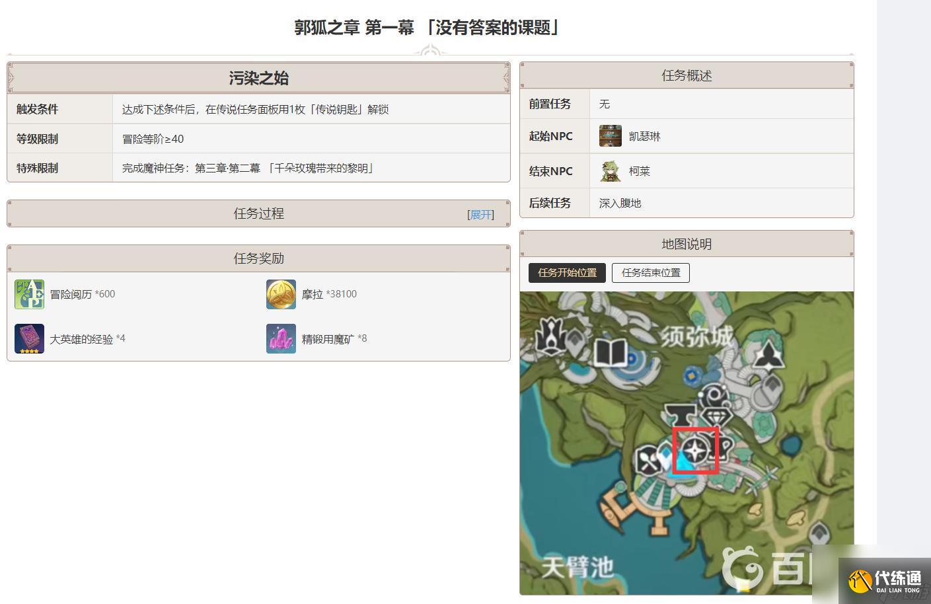
Task: Click the three-leaf icon on map
Action: pyautogui.click(x=768, y=356)
